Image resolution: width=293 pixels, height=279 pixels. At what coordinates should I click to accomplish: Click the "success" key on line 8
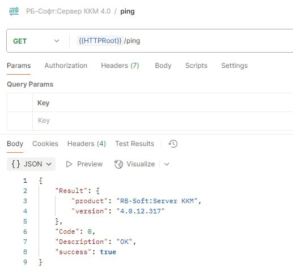[73, 252]
